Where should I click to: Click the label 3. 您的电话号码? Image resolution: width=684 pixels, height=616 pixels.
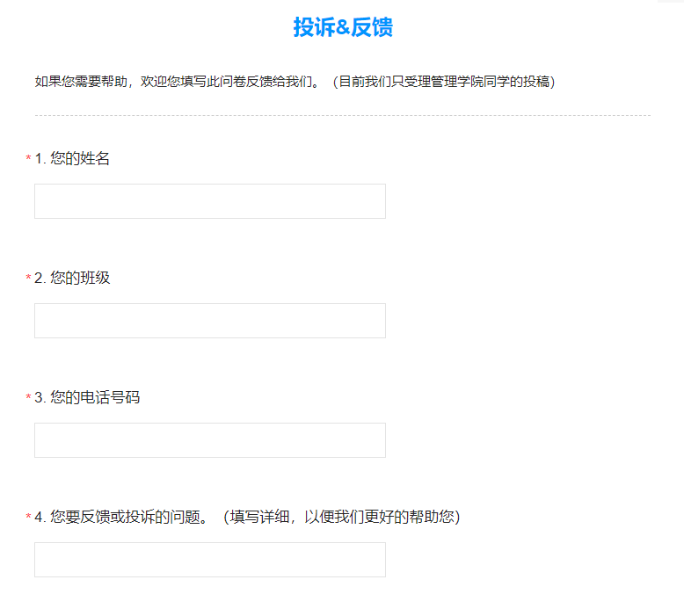tap(86, 398)
